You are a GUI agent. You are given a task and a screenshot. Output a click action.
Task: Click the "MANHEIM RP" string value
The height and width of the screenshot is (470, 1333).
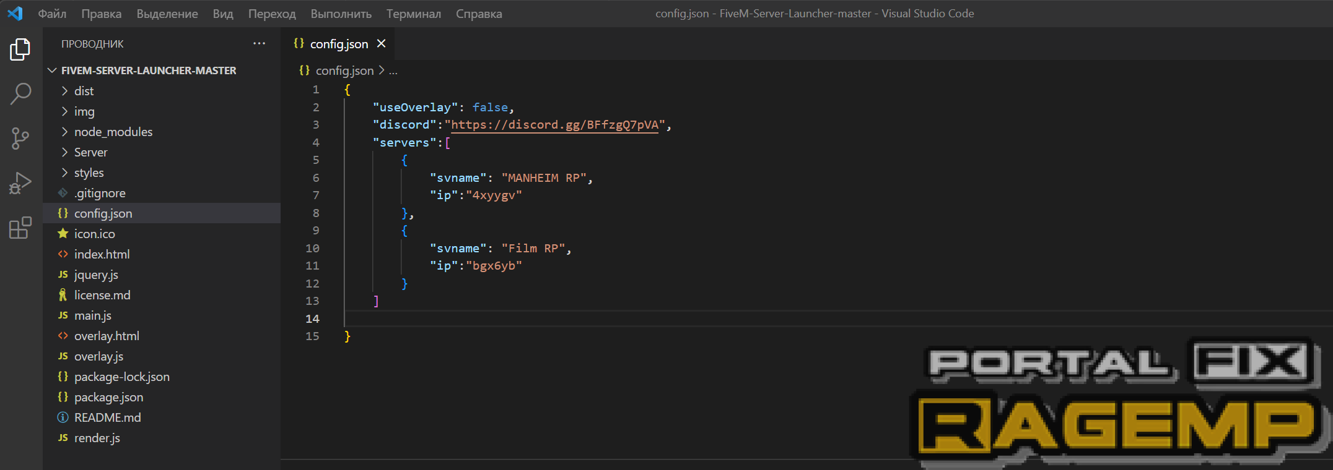coord(544,178)
